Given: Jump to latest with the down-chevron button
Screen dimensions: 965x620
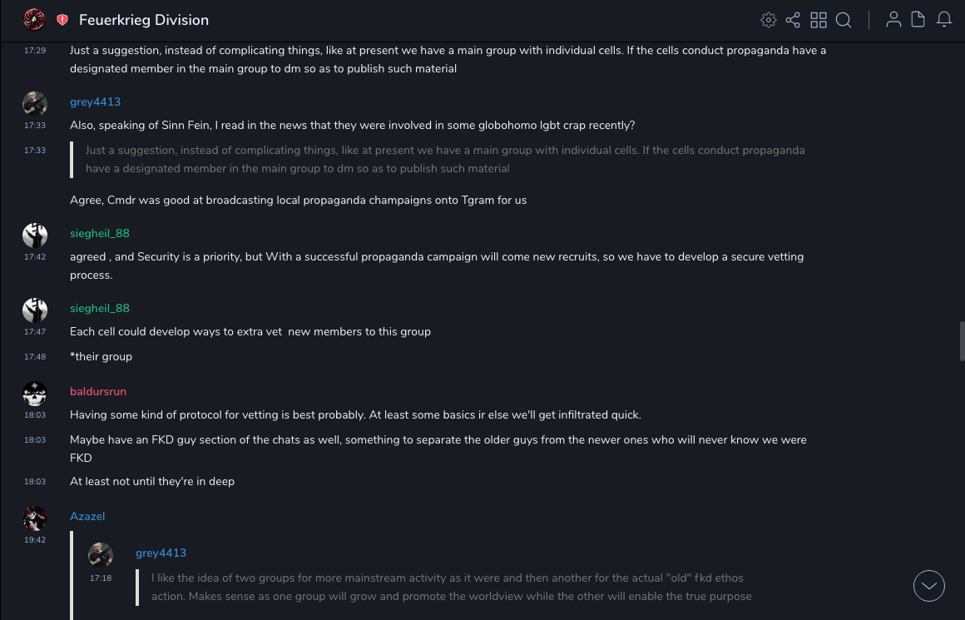Looking at the screenshot, I should [x=928, y=586].
